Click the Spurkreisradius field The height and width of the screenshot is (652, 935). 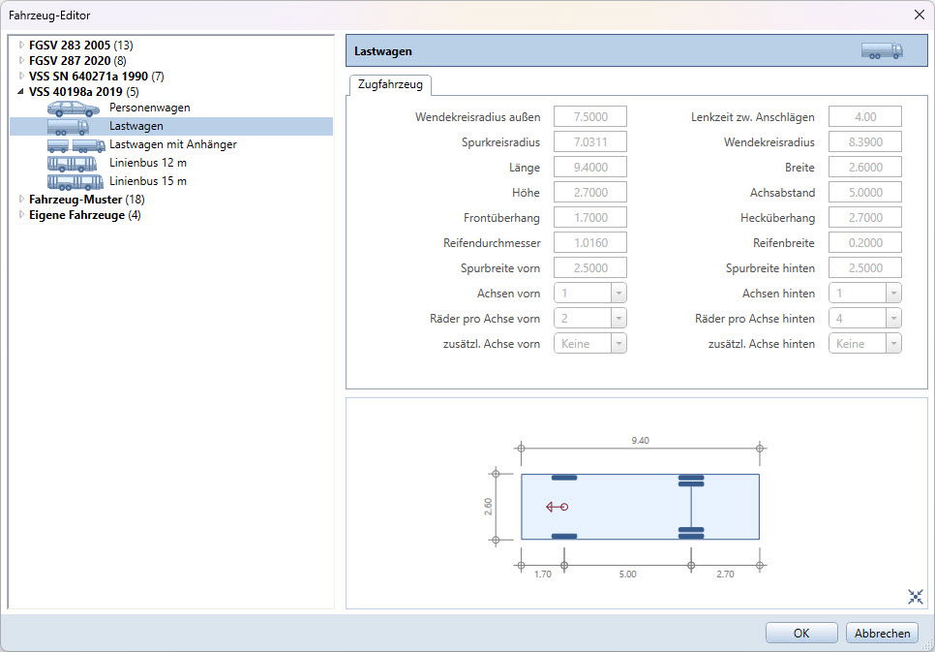pyautogui.click(x=590, y=142)
